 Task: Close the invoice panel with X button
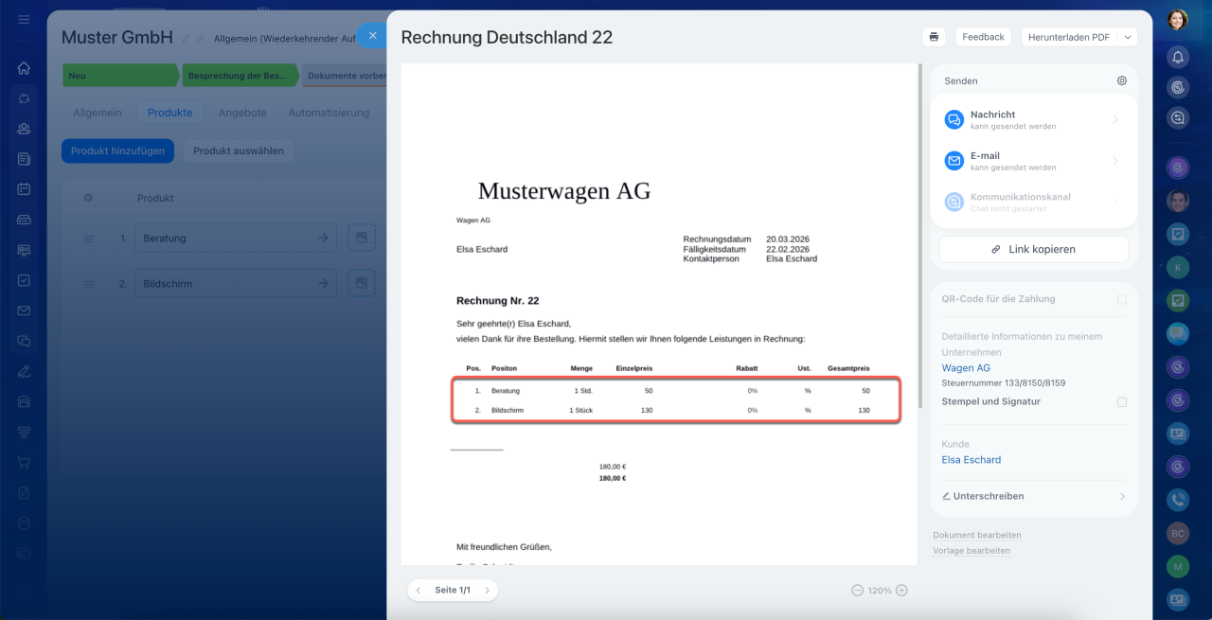point(373,36)
